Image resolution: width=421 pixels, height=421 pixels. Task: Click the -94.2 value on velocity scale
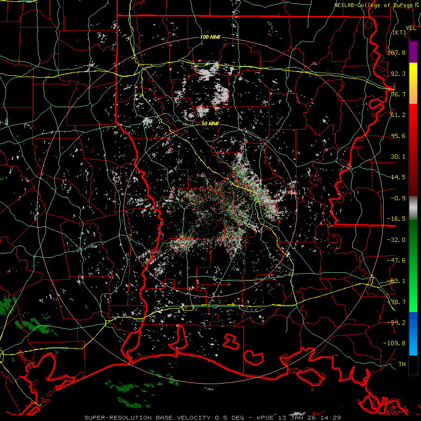click(396, 323)
